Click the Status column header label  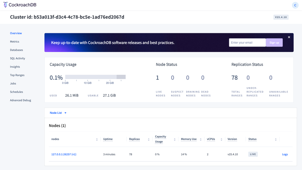pyautogui.click(x=252, y=139)
